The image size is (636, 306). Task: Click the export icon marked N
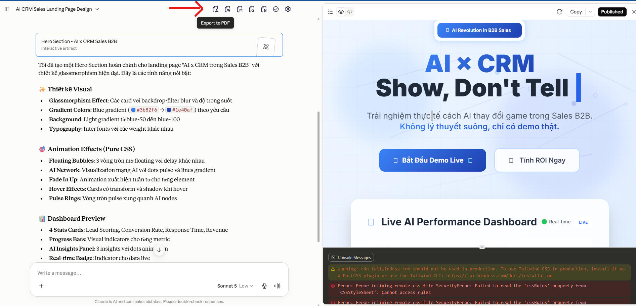click(x=264, y=9)
